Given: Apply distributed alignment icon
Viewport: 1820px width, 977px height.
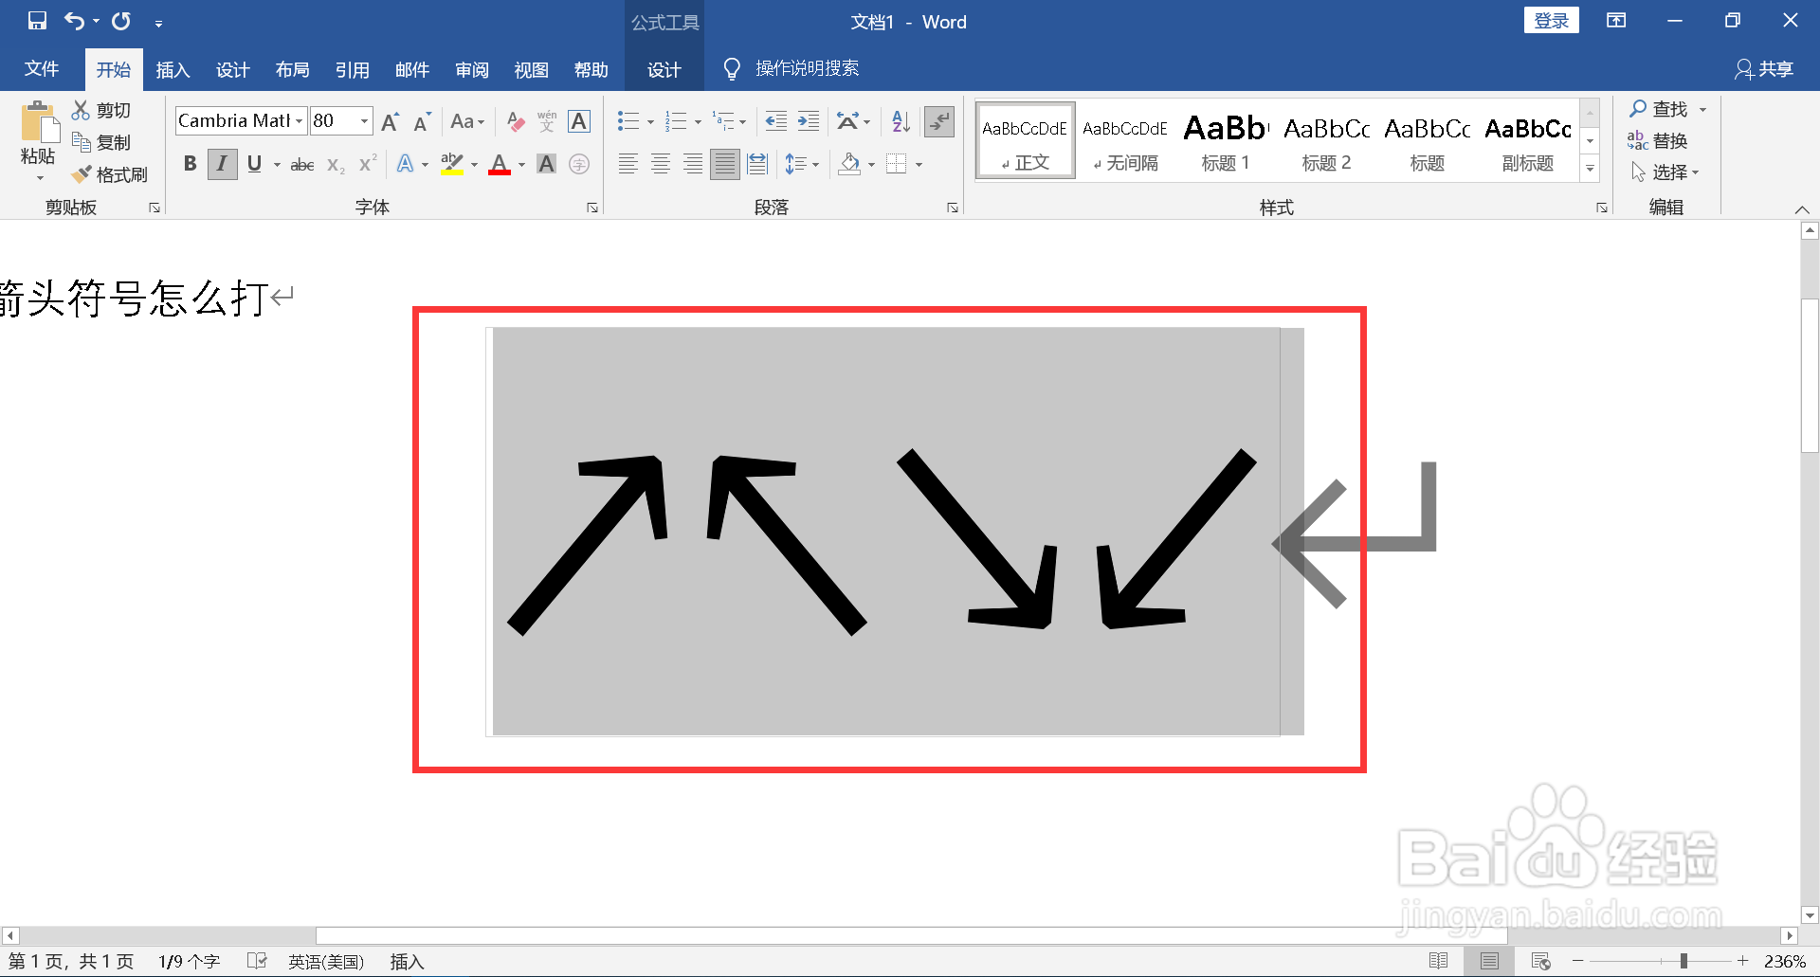Looking at the screenshot, I should [x=756, y=164].
